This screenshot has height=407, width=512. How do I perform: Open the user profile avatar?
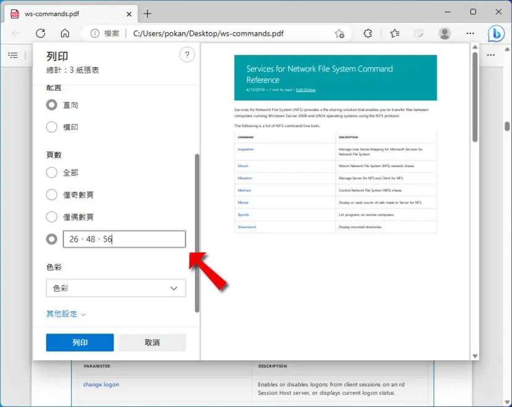(x=444, y=33)
